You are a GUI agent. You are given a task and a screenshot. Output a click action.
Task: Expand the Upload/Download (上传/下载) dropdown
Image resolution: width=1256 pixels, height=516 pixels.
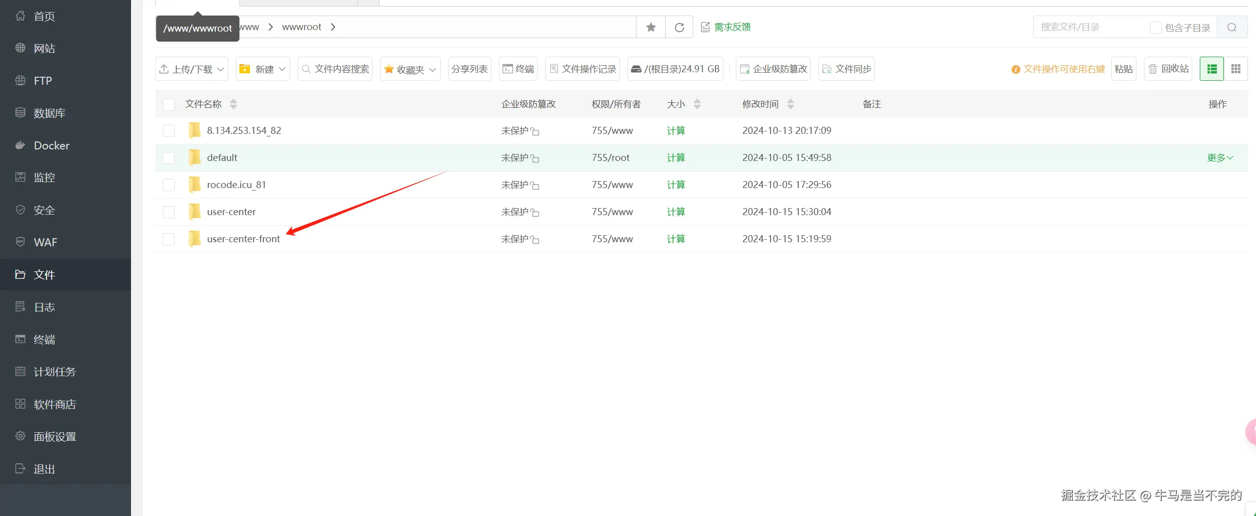tap(192, 69)
